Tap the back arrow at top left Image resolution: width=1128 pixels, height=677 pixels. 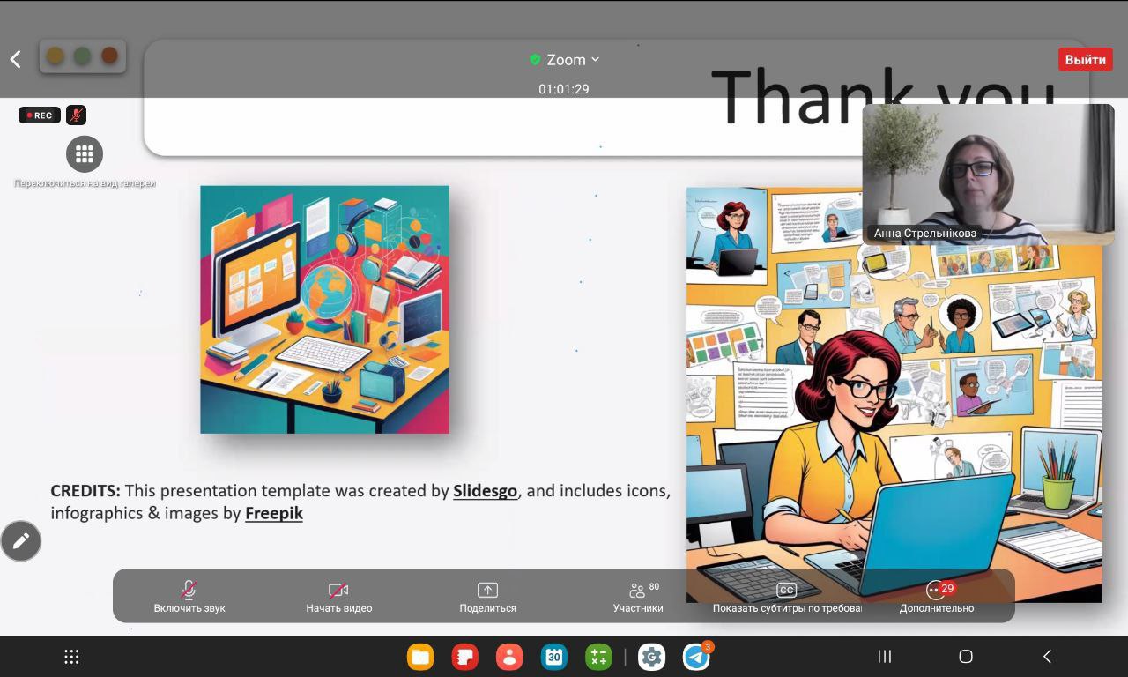15,59
